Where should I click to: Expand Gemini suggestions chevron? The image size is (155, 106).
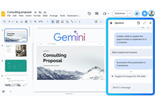click(131, 72)
